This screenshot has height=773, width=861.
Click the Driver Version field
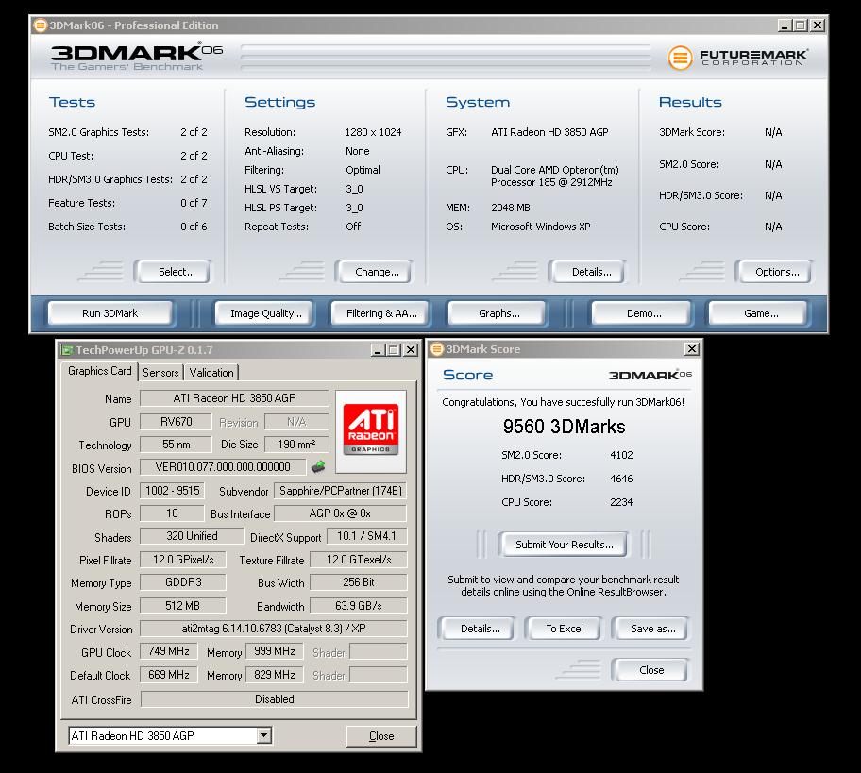pos(274,628)
